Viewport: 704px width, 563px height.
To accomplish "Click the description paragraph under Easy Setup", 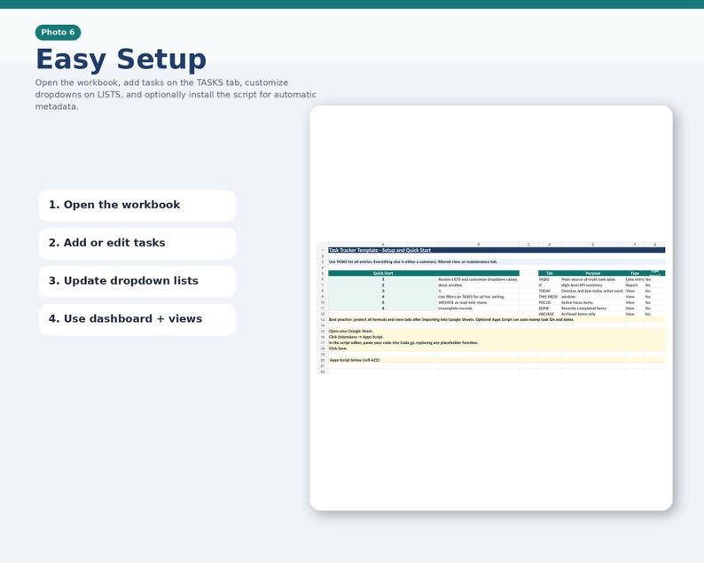I will (176, 94).
